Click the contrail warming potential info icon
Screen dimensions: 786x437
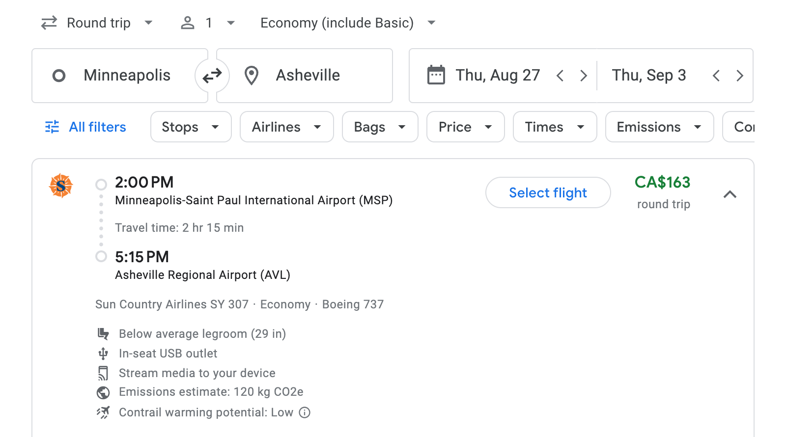pyautogui.click(x=305, y=413)
